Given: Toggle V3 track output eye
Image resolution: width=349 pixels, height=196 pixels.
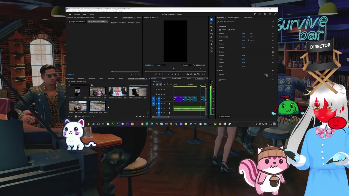Looking at the screenshot, I should point(164,90).
